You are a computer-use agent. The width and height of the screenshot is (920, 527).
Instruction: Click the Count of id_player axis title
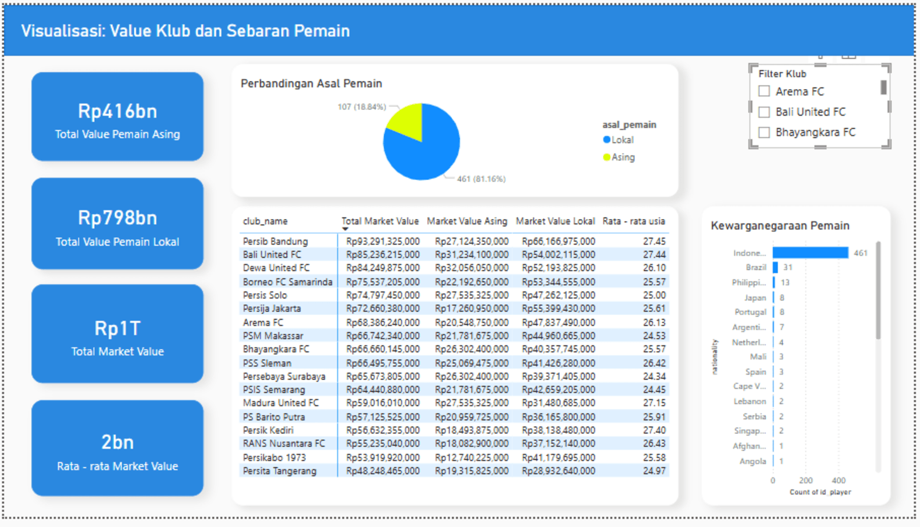coord(820,492)
